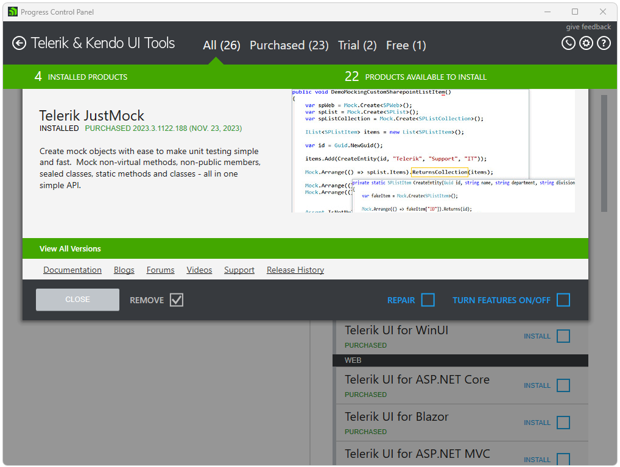The image size is (620, 467).
Task: Expand View All Versions
Action: [72, 248]
